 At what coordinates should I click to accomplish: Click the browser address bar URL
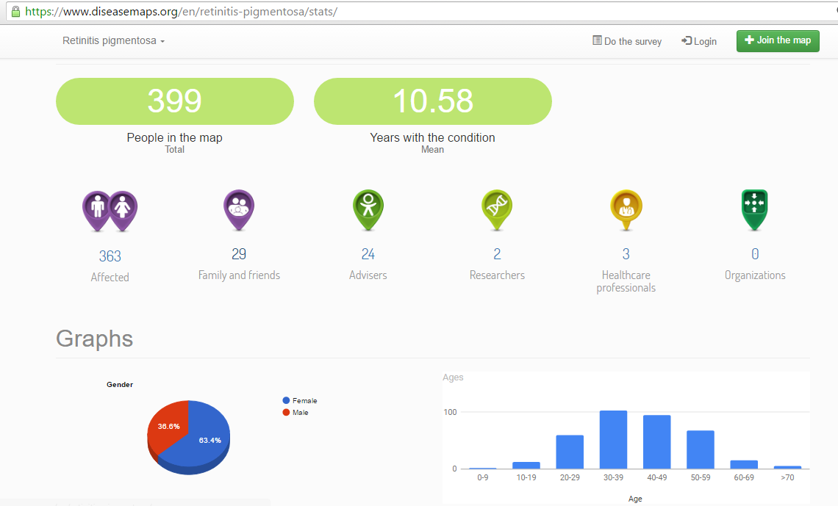click(x=181, y=12)
